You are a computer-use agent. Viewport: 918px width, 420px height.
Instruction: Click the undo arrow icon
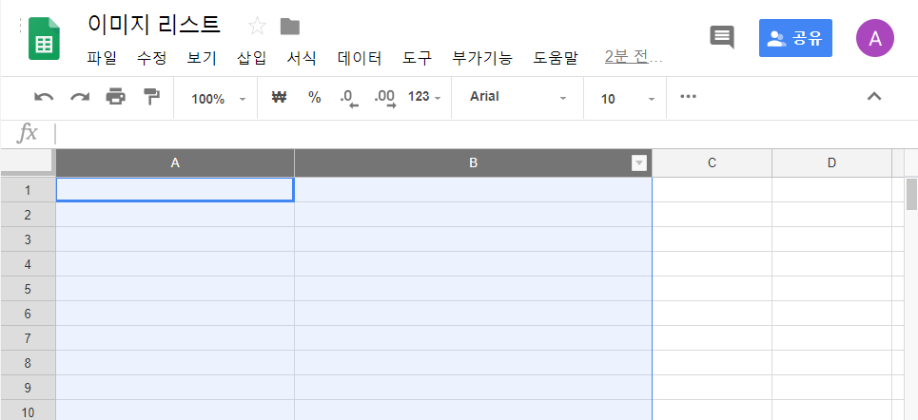click(x=44, y=97)
